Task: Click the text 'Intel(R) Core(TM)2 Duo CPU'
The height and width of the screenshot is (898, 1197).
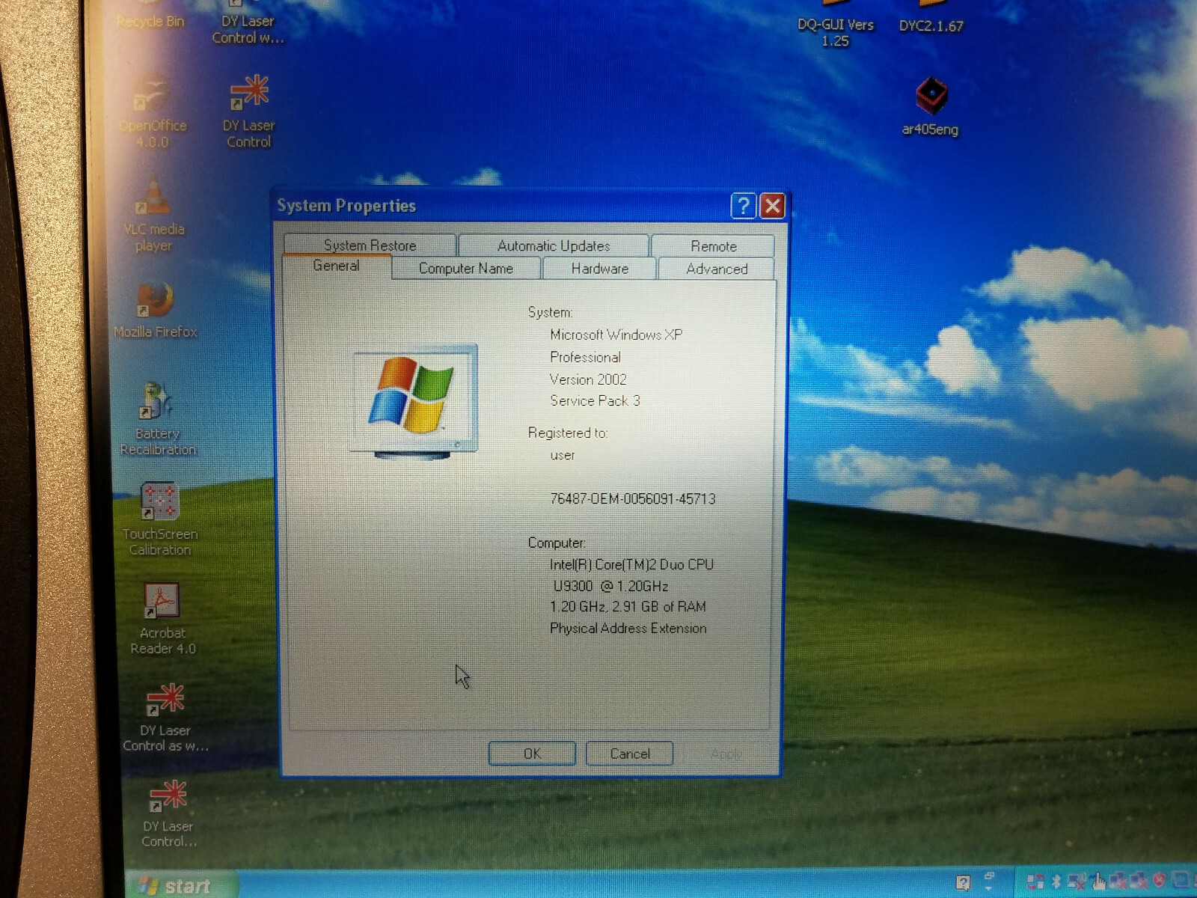Action: point(632,564)
